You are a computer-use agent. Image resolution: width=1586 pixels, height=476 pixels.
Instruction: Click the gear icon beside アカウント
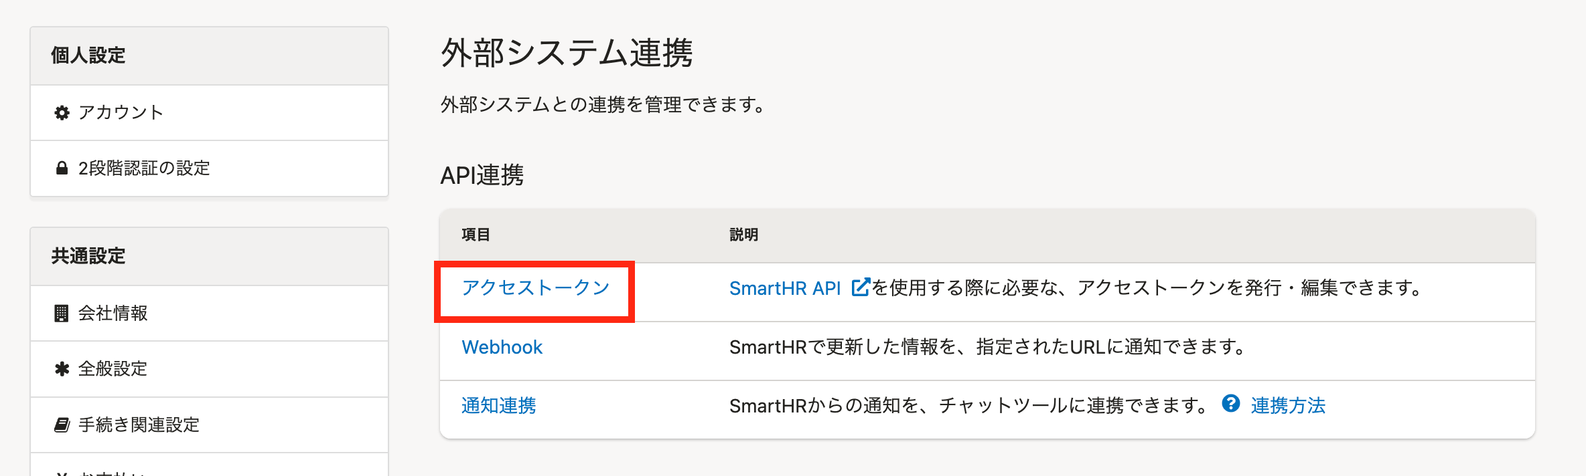[x=62, y=113]
